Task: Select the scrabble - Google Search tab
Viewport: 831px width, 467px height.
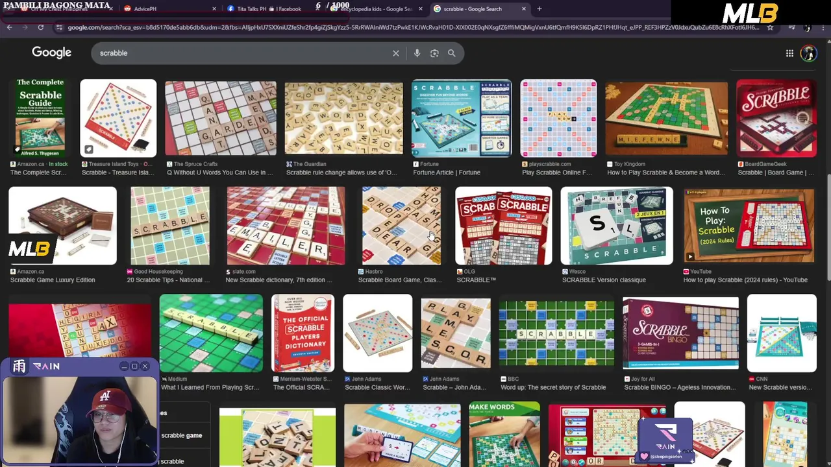Action: tap(479, 9)
